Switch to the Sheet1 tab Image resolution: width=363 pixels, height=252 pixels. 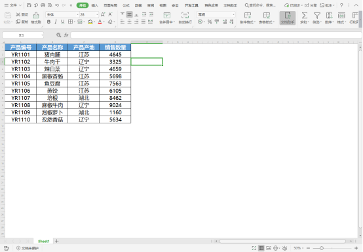click(x=44, y=241)
